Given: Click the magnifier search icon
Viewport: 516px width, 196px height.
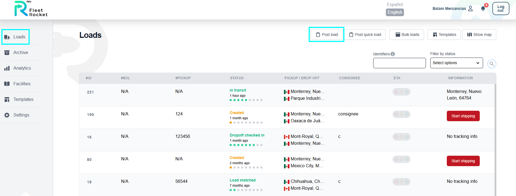Looking at the screenshot, I should pyautogui.click(x=492, y=64).
